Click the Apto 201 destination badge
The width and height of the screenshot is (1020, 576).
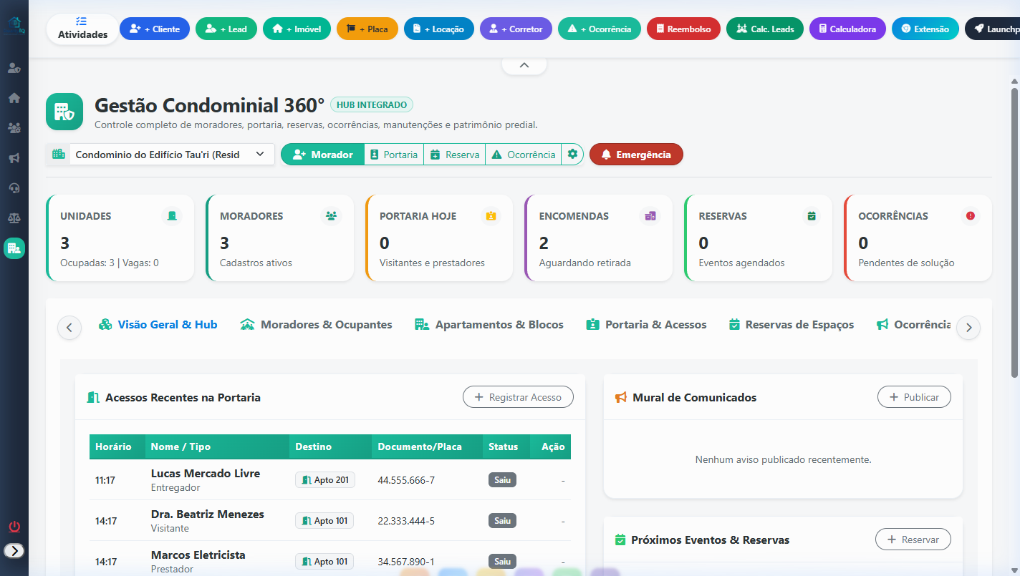325,480
